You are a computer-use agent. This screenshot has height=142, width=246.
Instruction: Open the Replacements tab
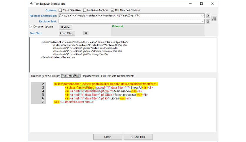90,76
